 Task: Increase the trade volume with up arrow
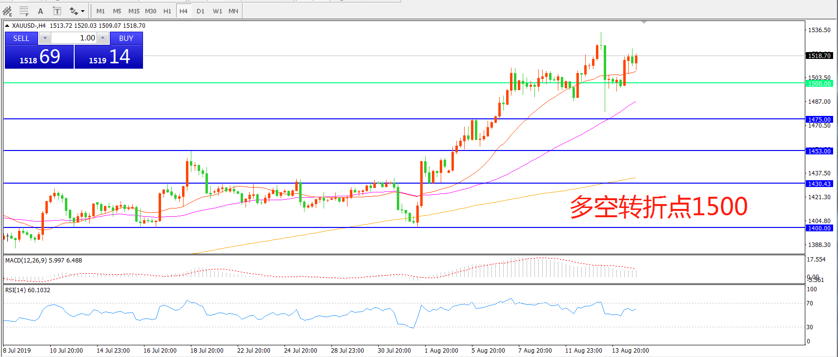point(102,38)
